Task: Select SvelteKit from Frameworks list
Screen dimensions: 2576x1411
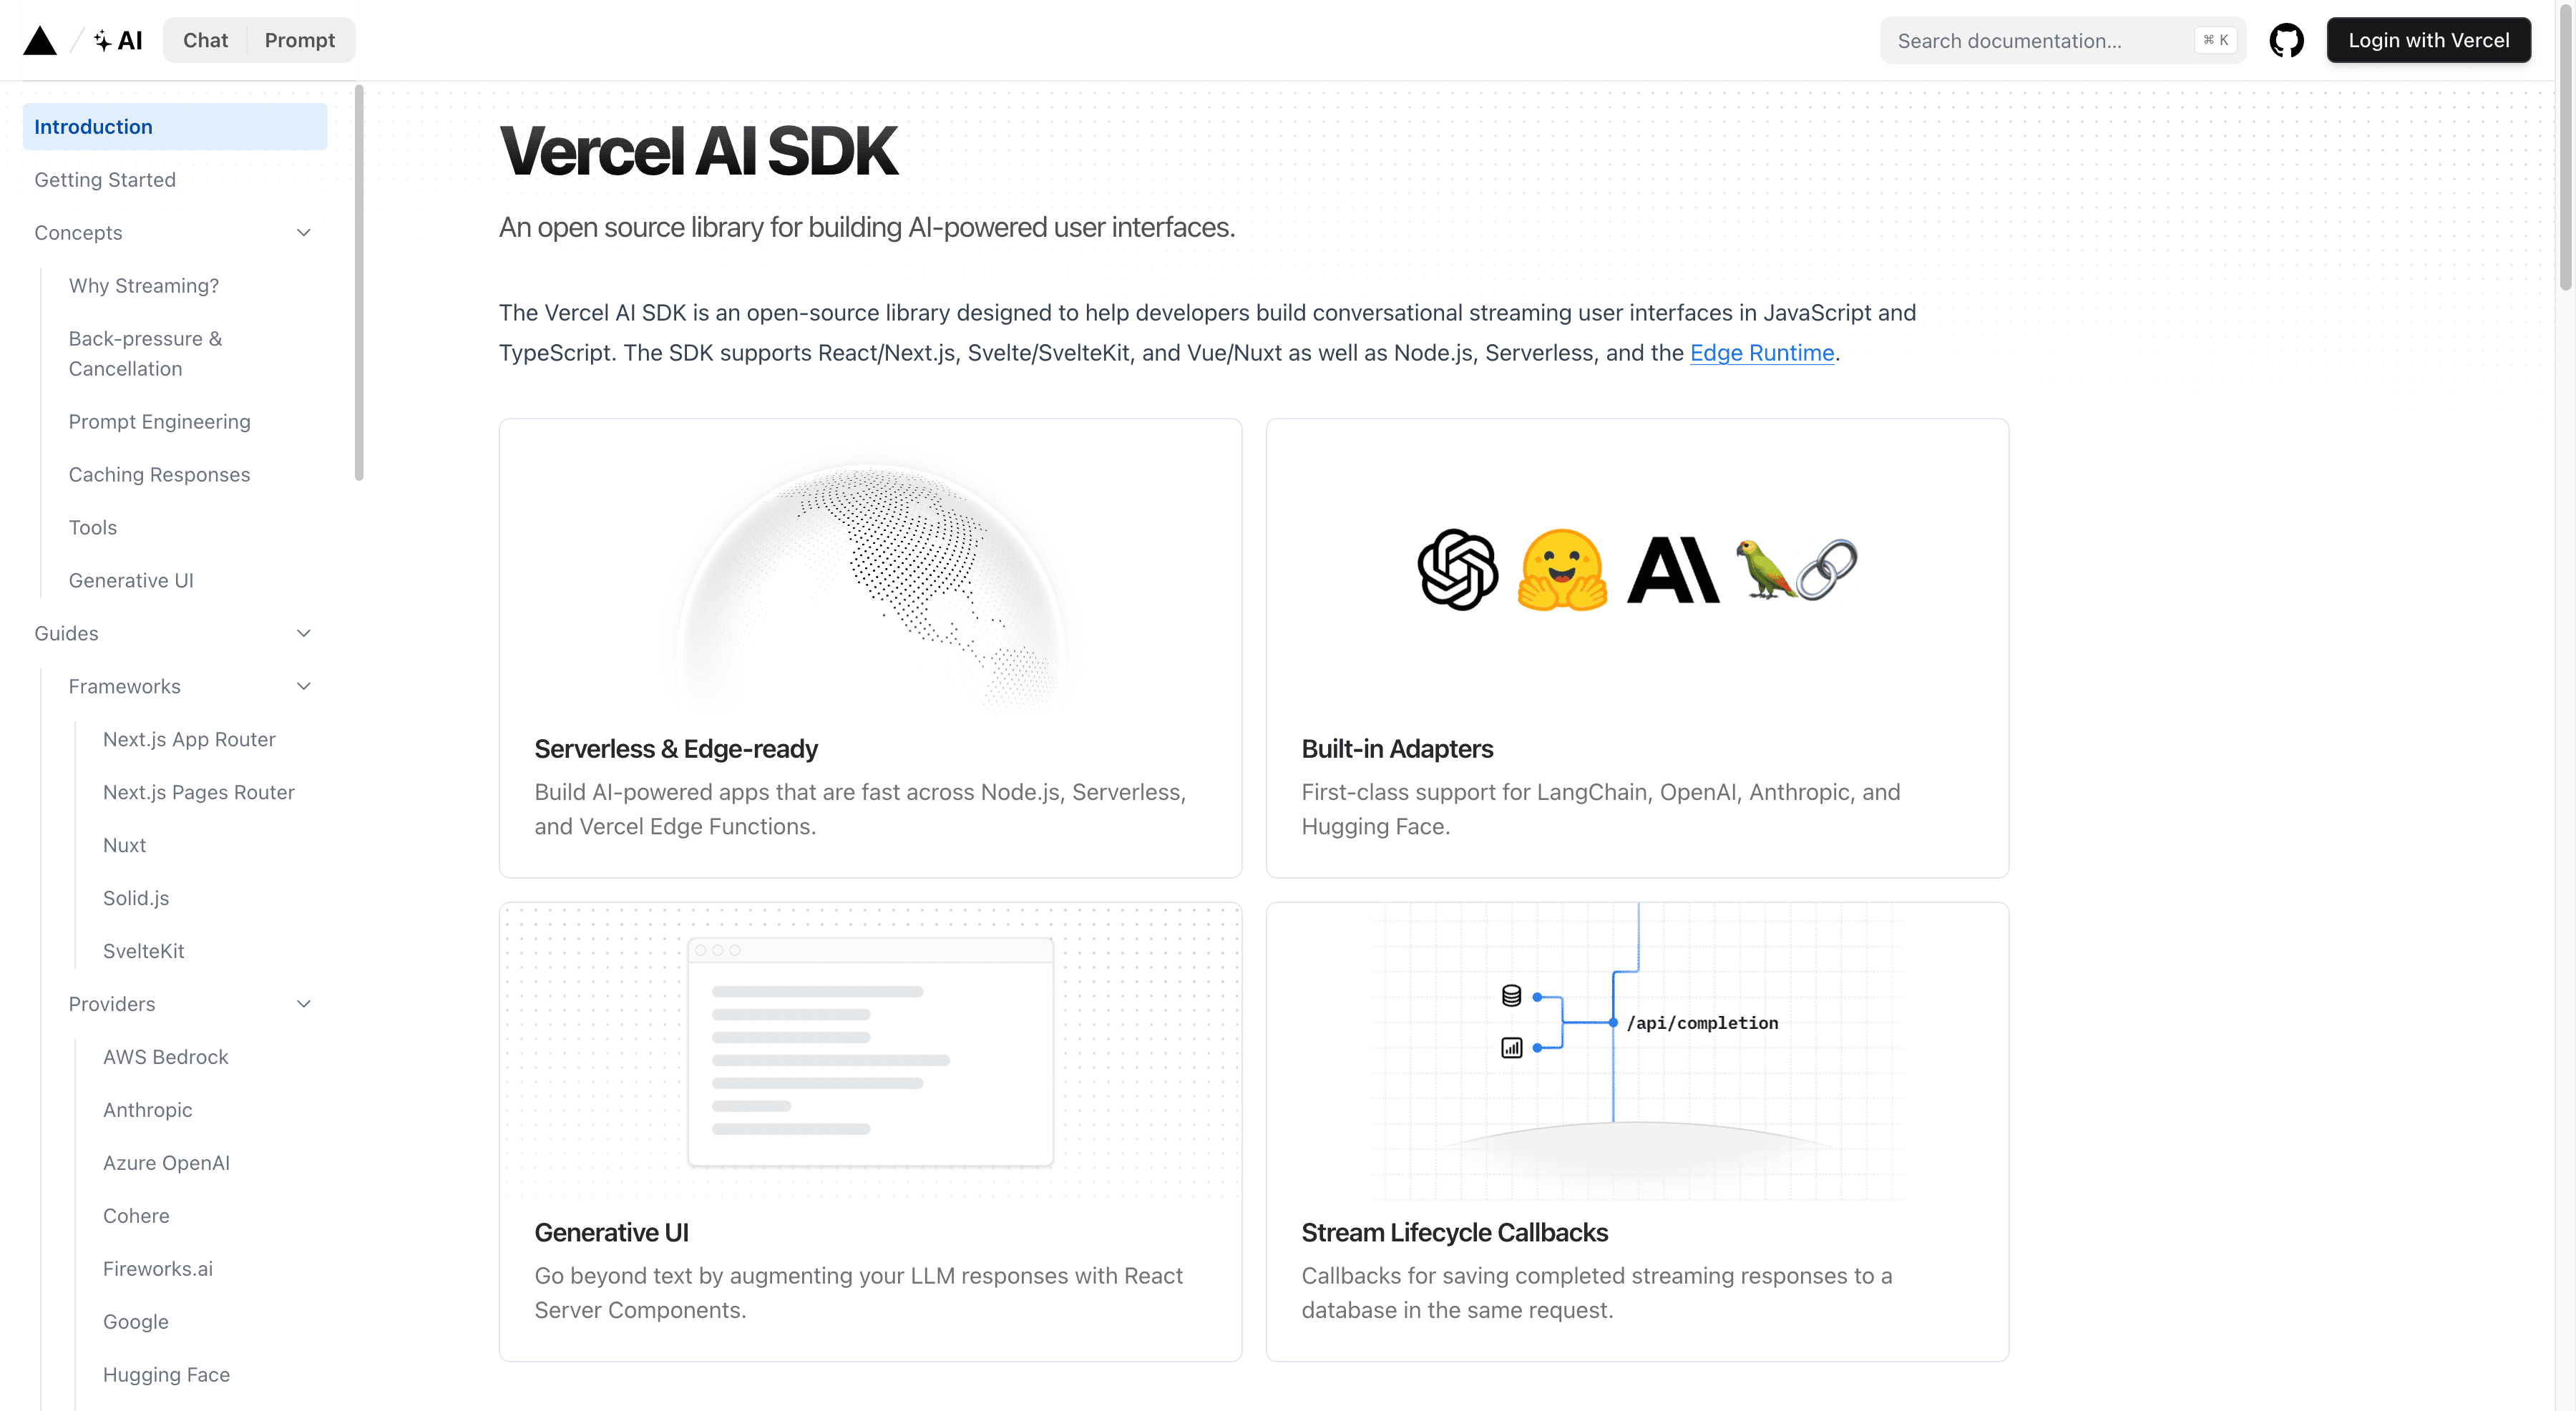Action: point(144,950)
